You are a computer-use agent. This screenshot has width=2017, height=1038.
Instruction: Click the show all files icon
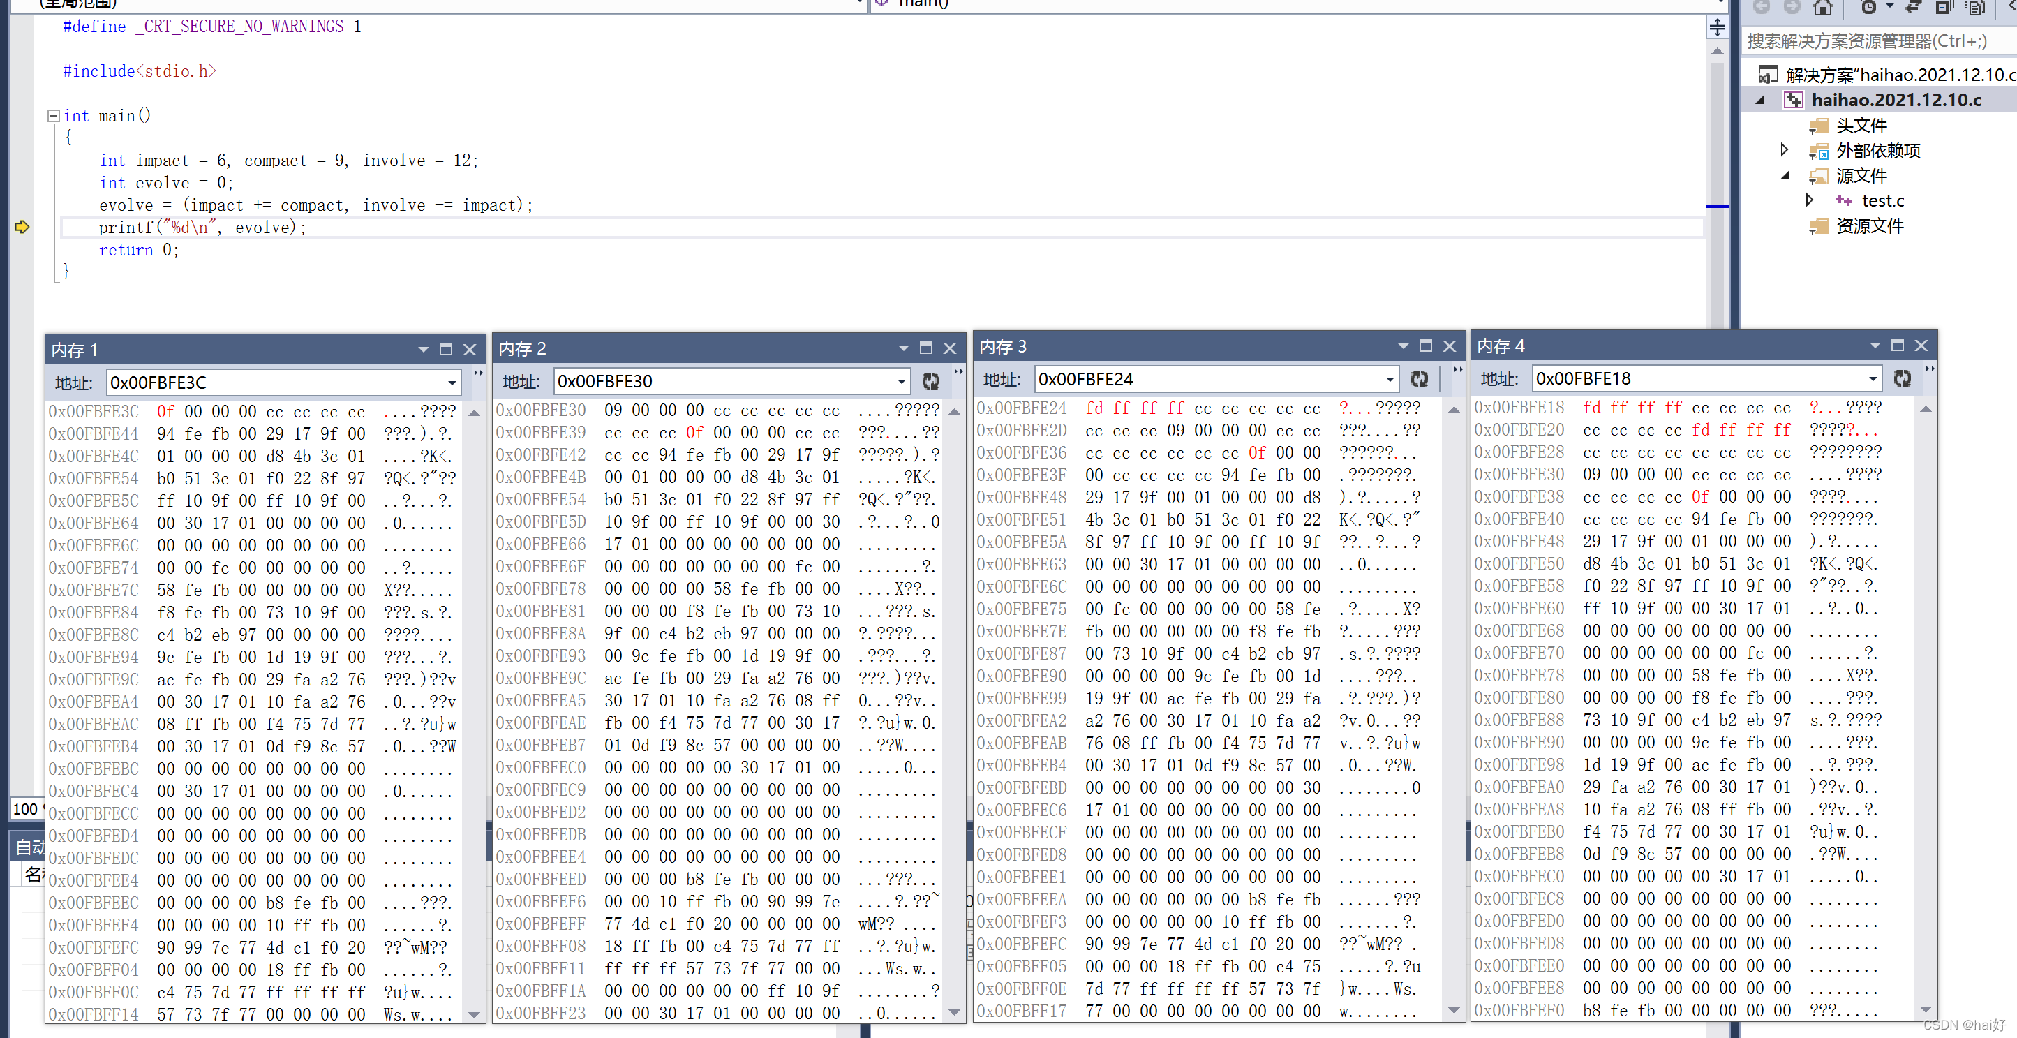pyautogui.click(x=1976, y=8)
